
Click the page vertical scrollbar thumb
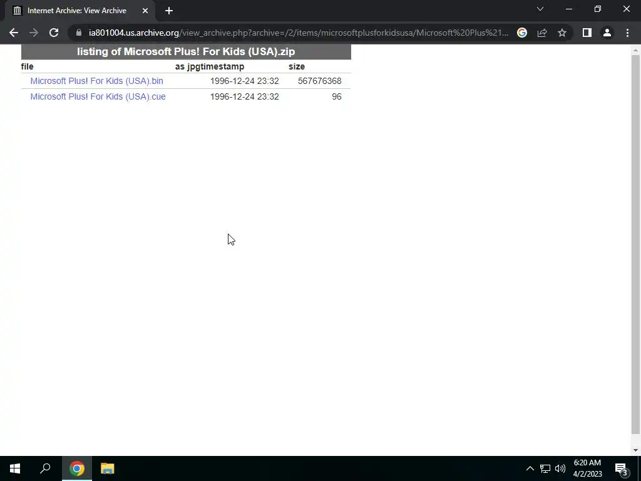635,244
